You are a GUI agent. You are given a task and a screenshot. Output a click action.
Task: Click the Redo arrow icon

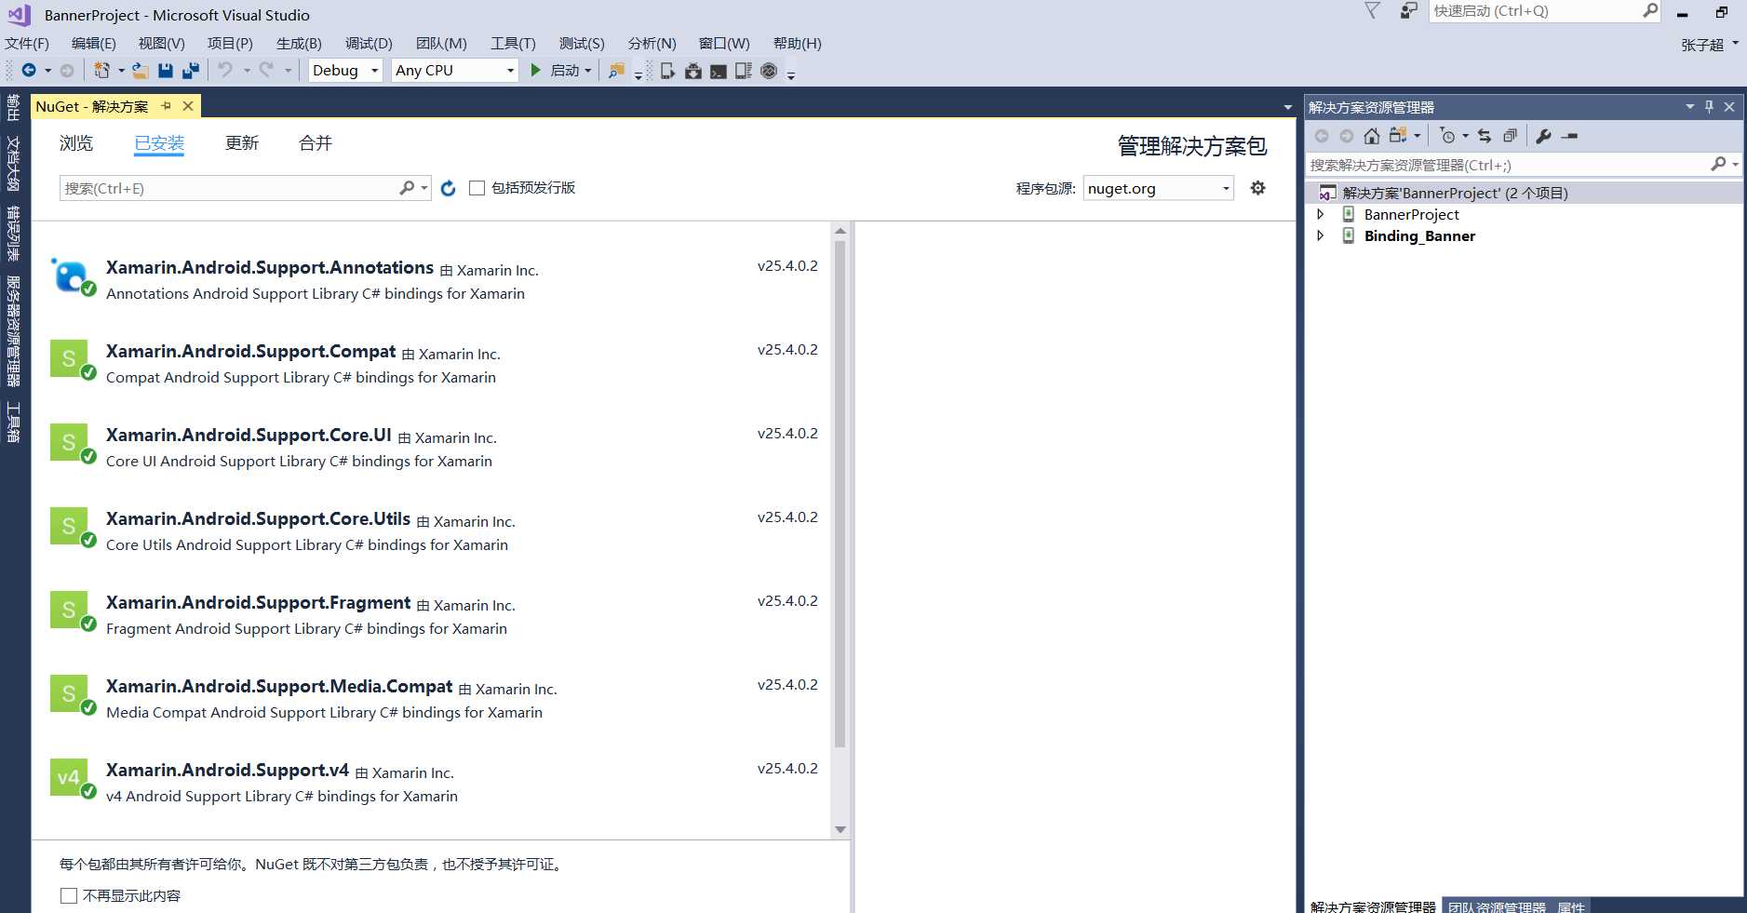coord(266,70)
